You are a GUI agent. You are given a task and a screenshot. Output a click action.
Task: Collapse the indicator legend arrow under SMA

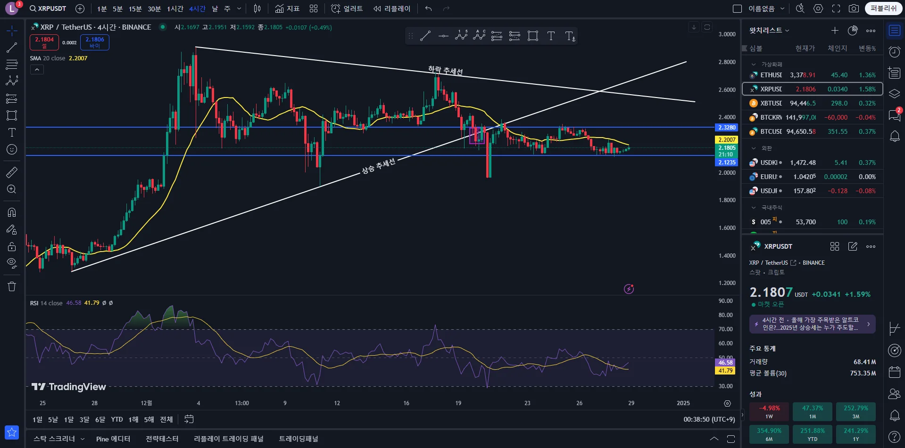coord(37,70)
